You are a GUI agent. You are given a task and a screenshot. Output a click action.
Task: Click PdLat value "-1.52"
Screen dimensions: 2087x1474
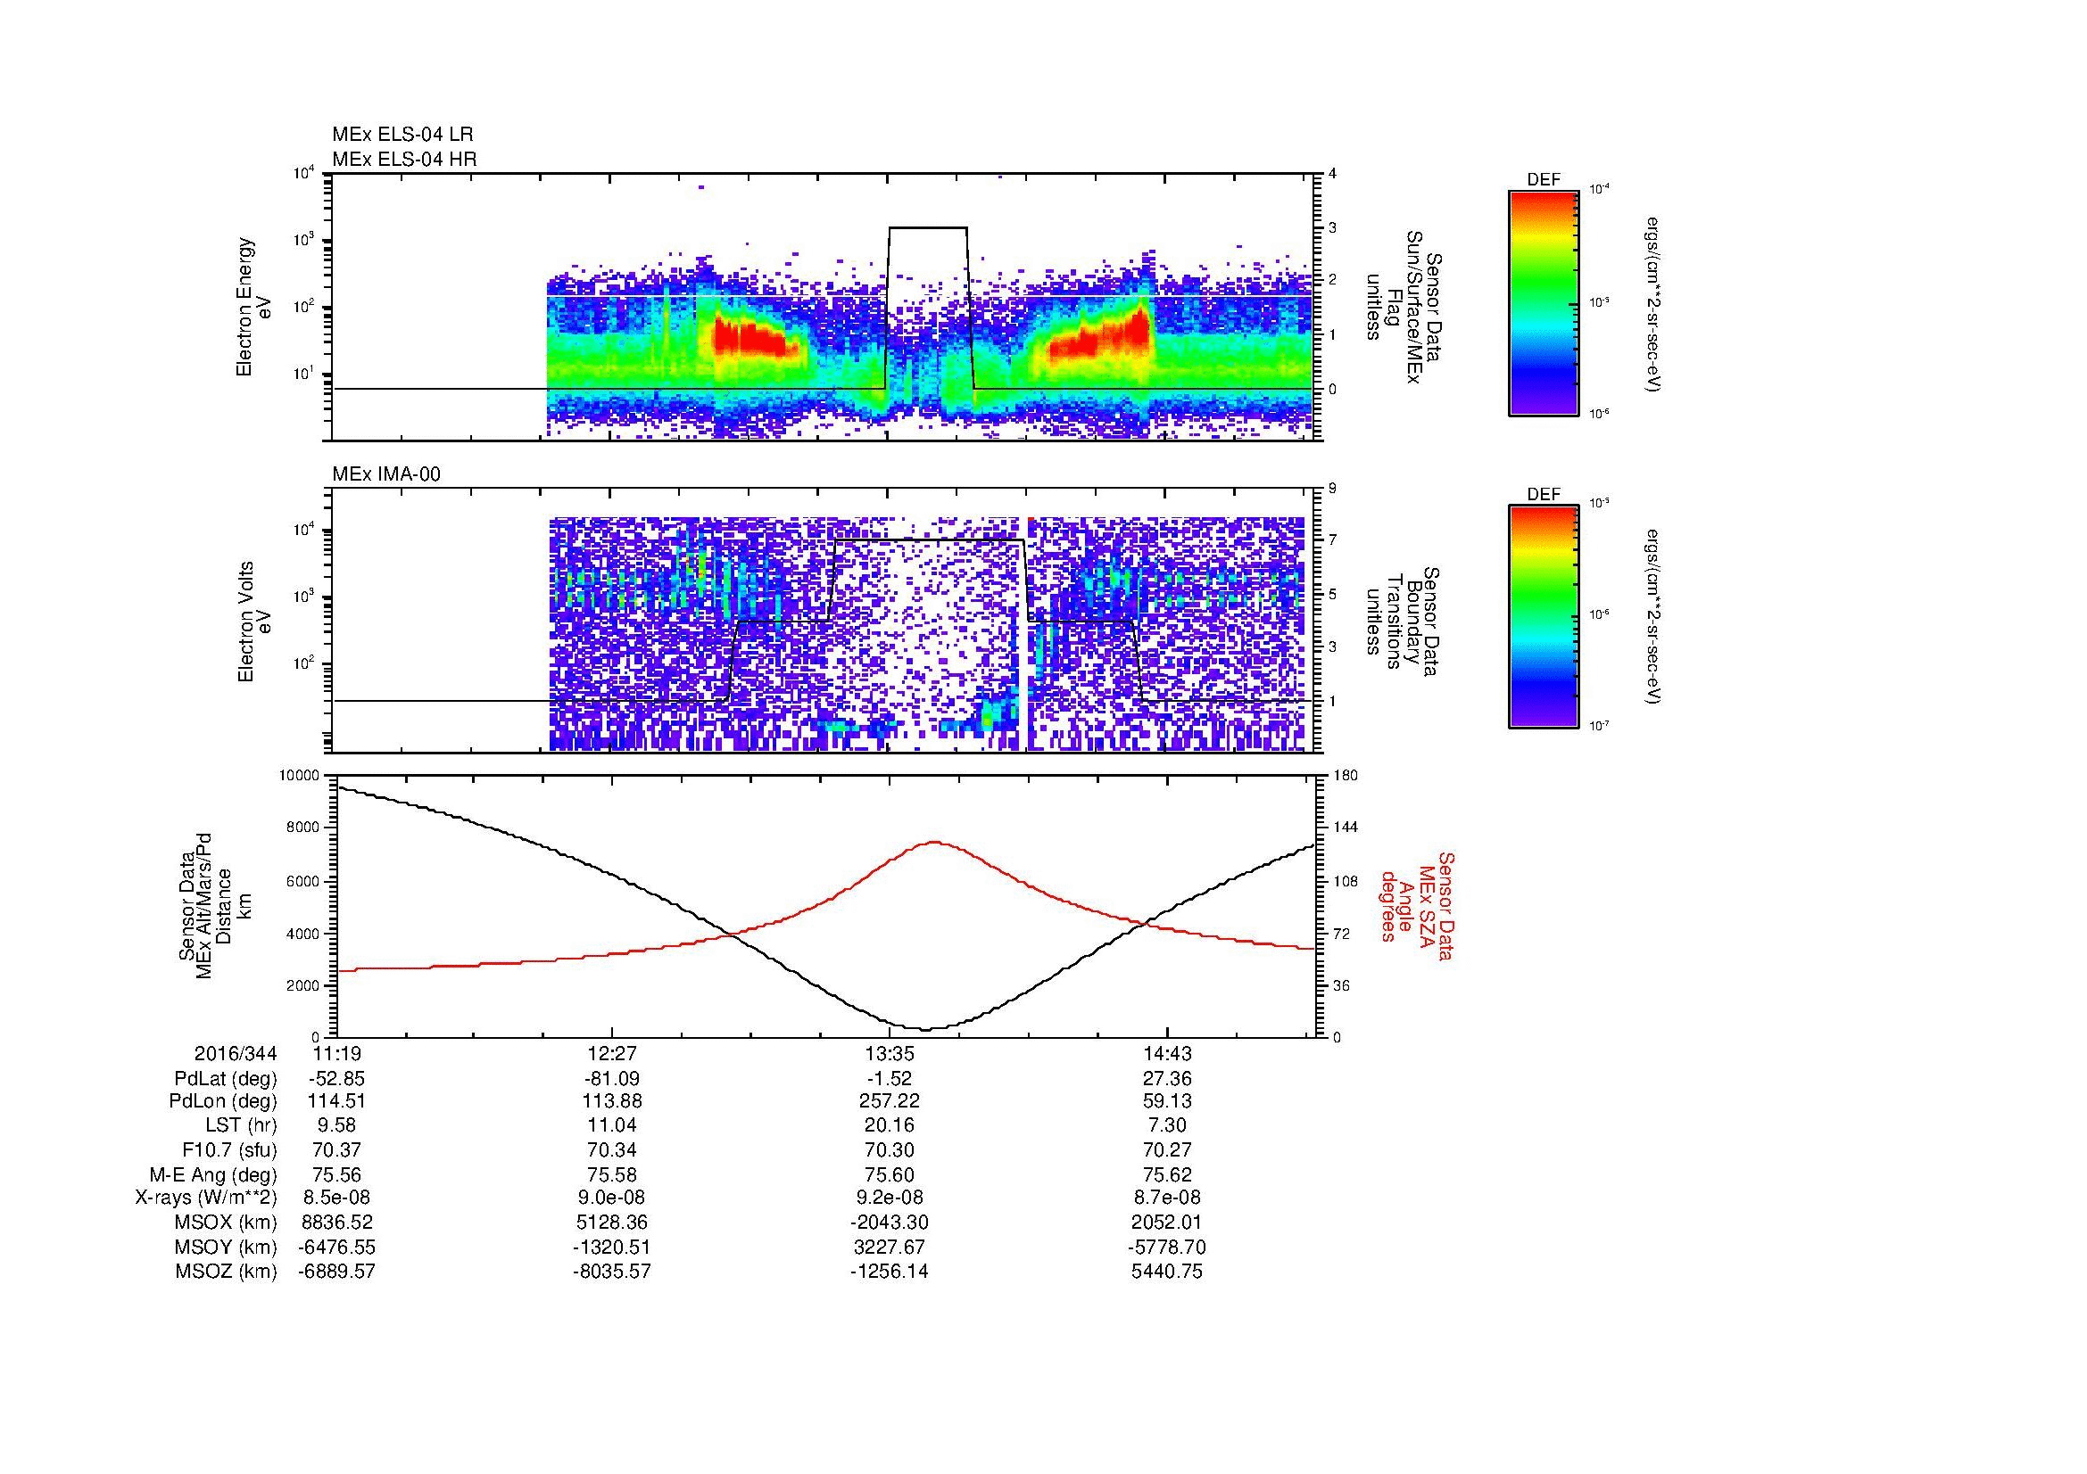tap(889, 1079)
